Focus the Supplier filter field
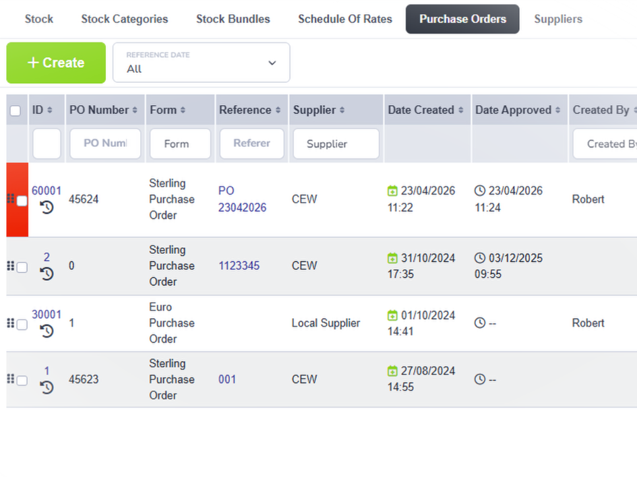 (x=336, y=144)
